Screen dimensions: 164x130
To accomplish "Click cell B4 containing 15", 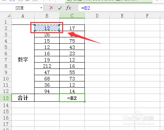I will click(47, 41).
